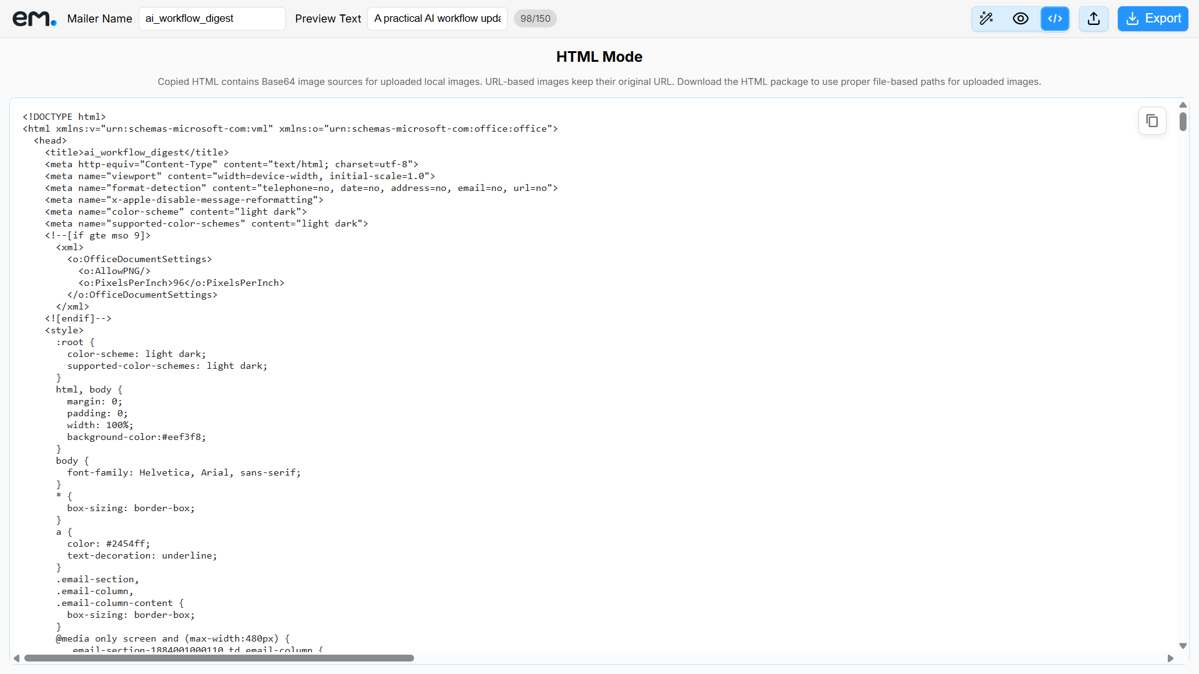This screenshot has width=1199, height=674.
Task: Click the width: 100% line
Action: [x=101, y=425]
